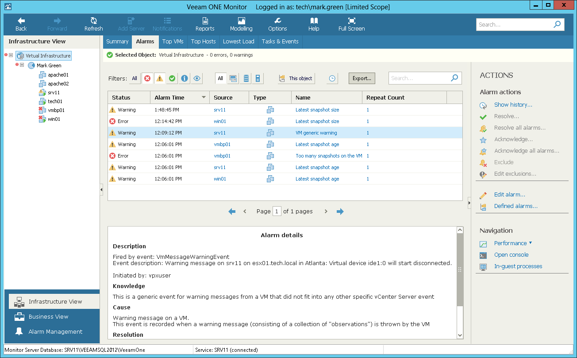Open Help from the toolbar
Image resolution: width=577 pixels, height=358 pixels.
[314, 24]
